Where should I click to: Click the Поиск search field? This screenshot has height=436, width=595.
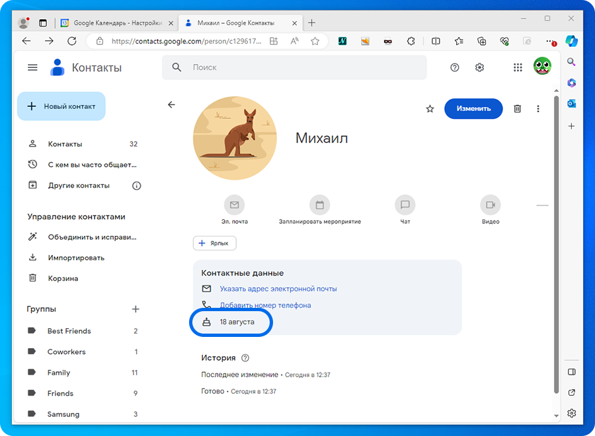pos(297,67)
